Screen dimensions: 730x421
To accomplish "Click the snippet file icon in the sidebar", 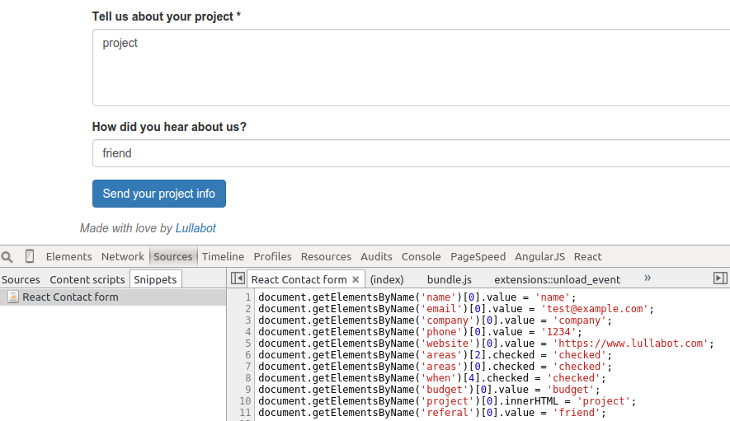I will pyautogui.click(x=13, y=297).
